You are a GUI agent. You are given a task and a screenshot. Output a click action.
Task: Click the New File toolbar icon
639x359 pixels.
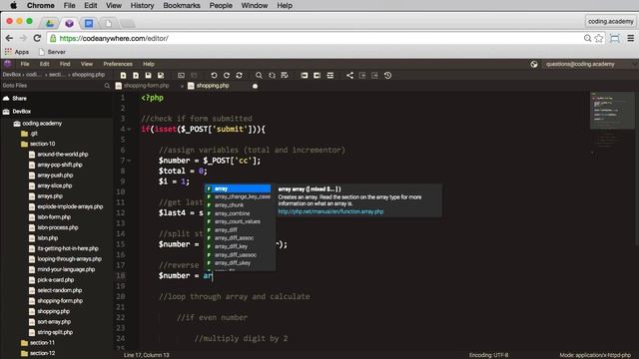pos(123,76)
